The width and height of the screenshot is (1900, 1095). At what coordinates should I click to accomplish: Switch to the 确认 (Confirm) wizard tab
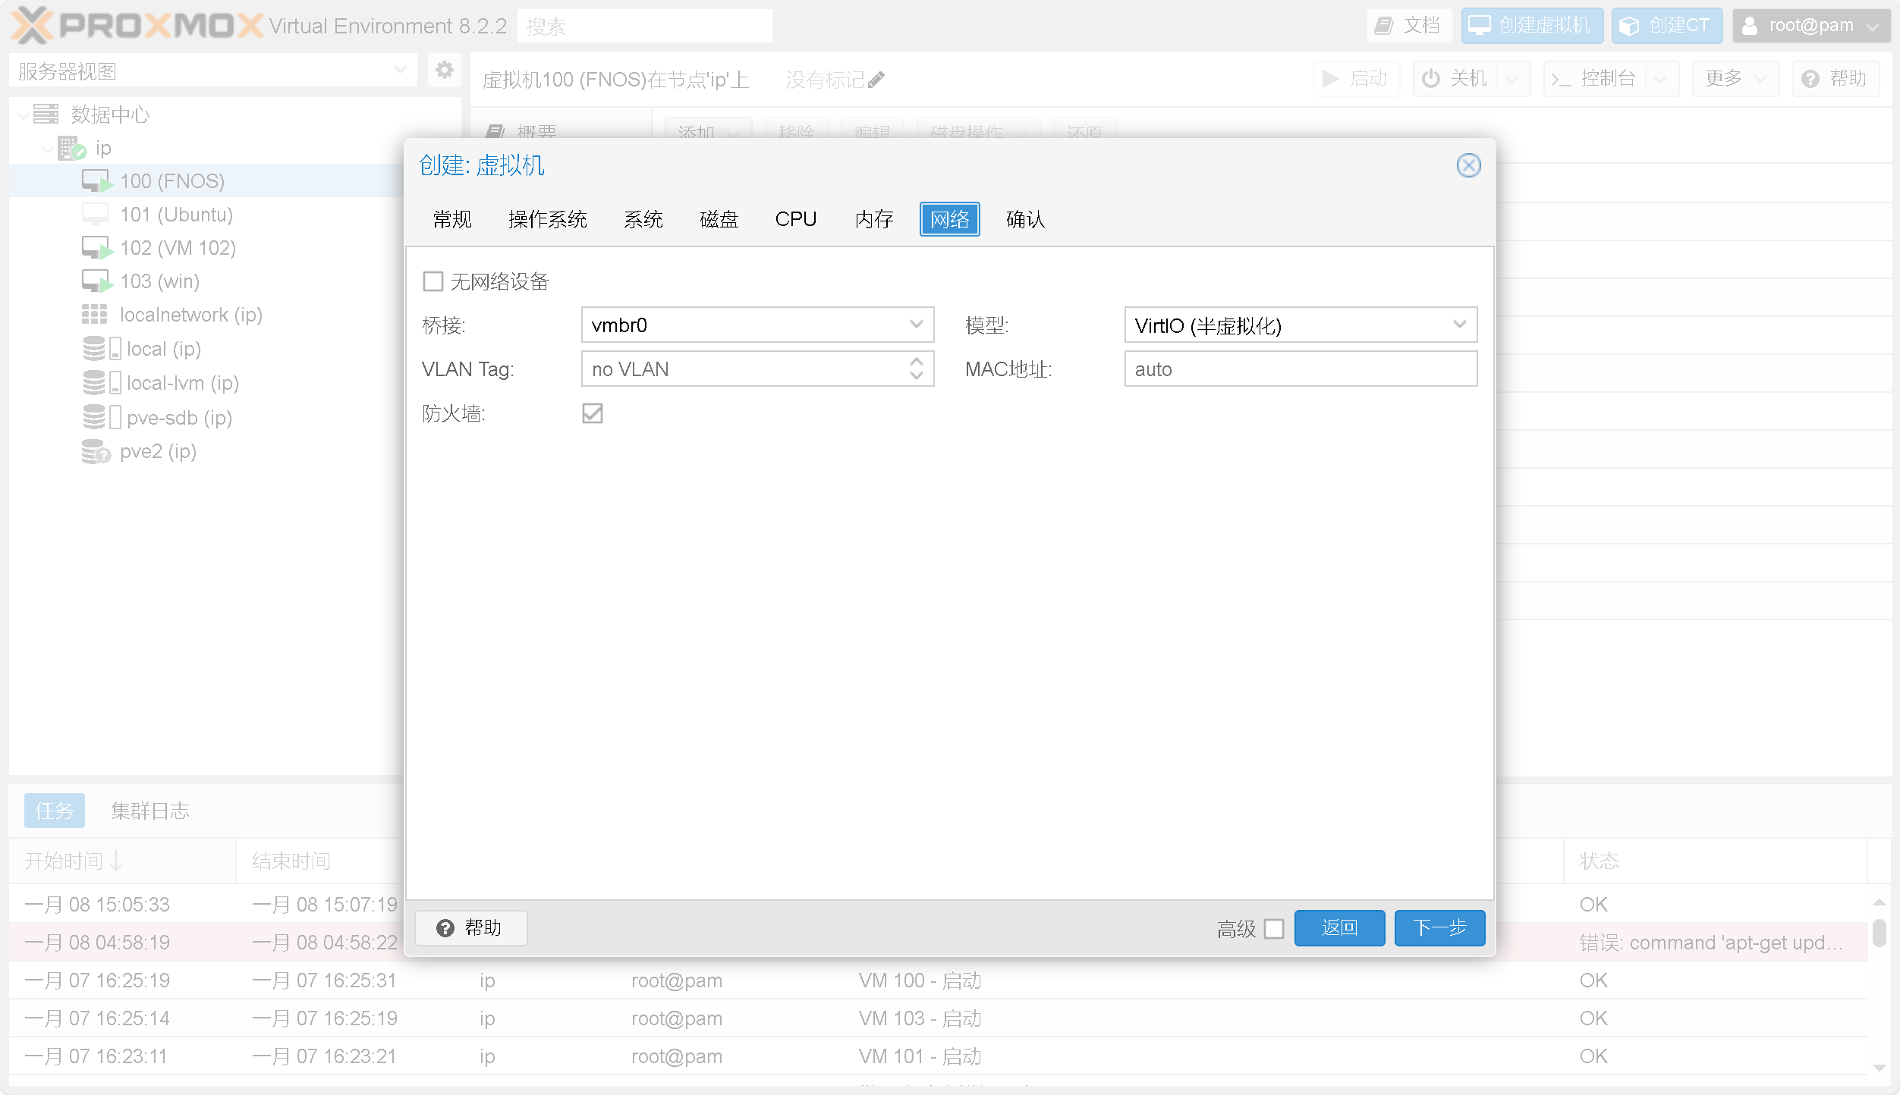click(x=1025, y=219)
